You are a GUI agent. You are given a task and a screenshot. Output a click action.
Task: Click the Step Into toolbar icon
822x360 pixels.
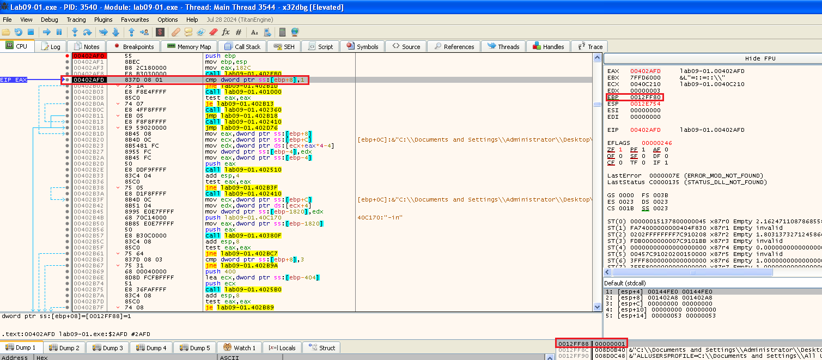click(x=75, y=32)
